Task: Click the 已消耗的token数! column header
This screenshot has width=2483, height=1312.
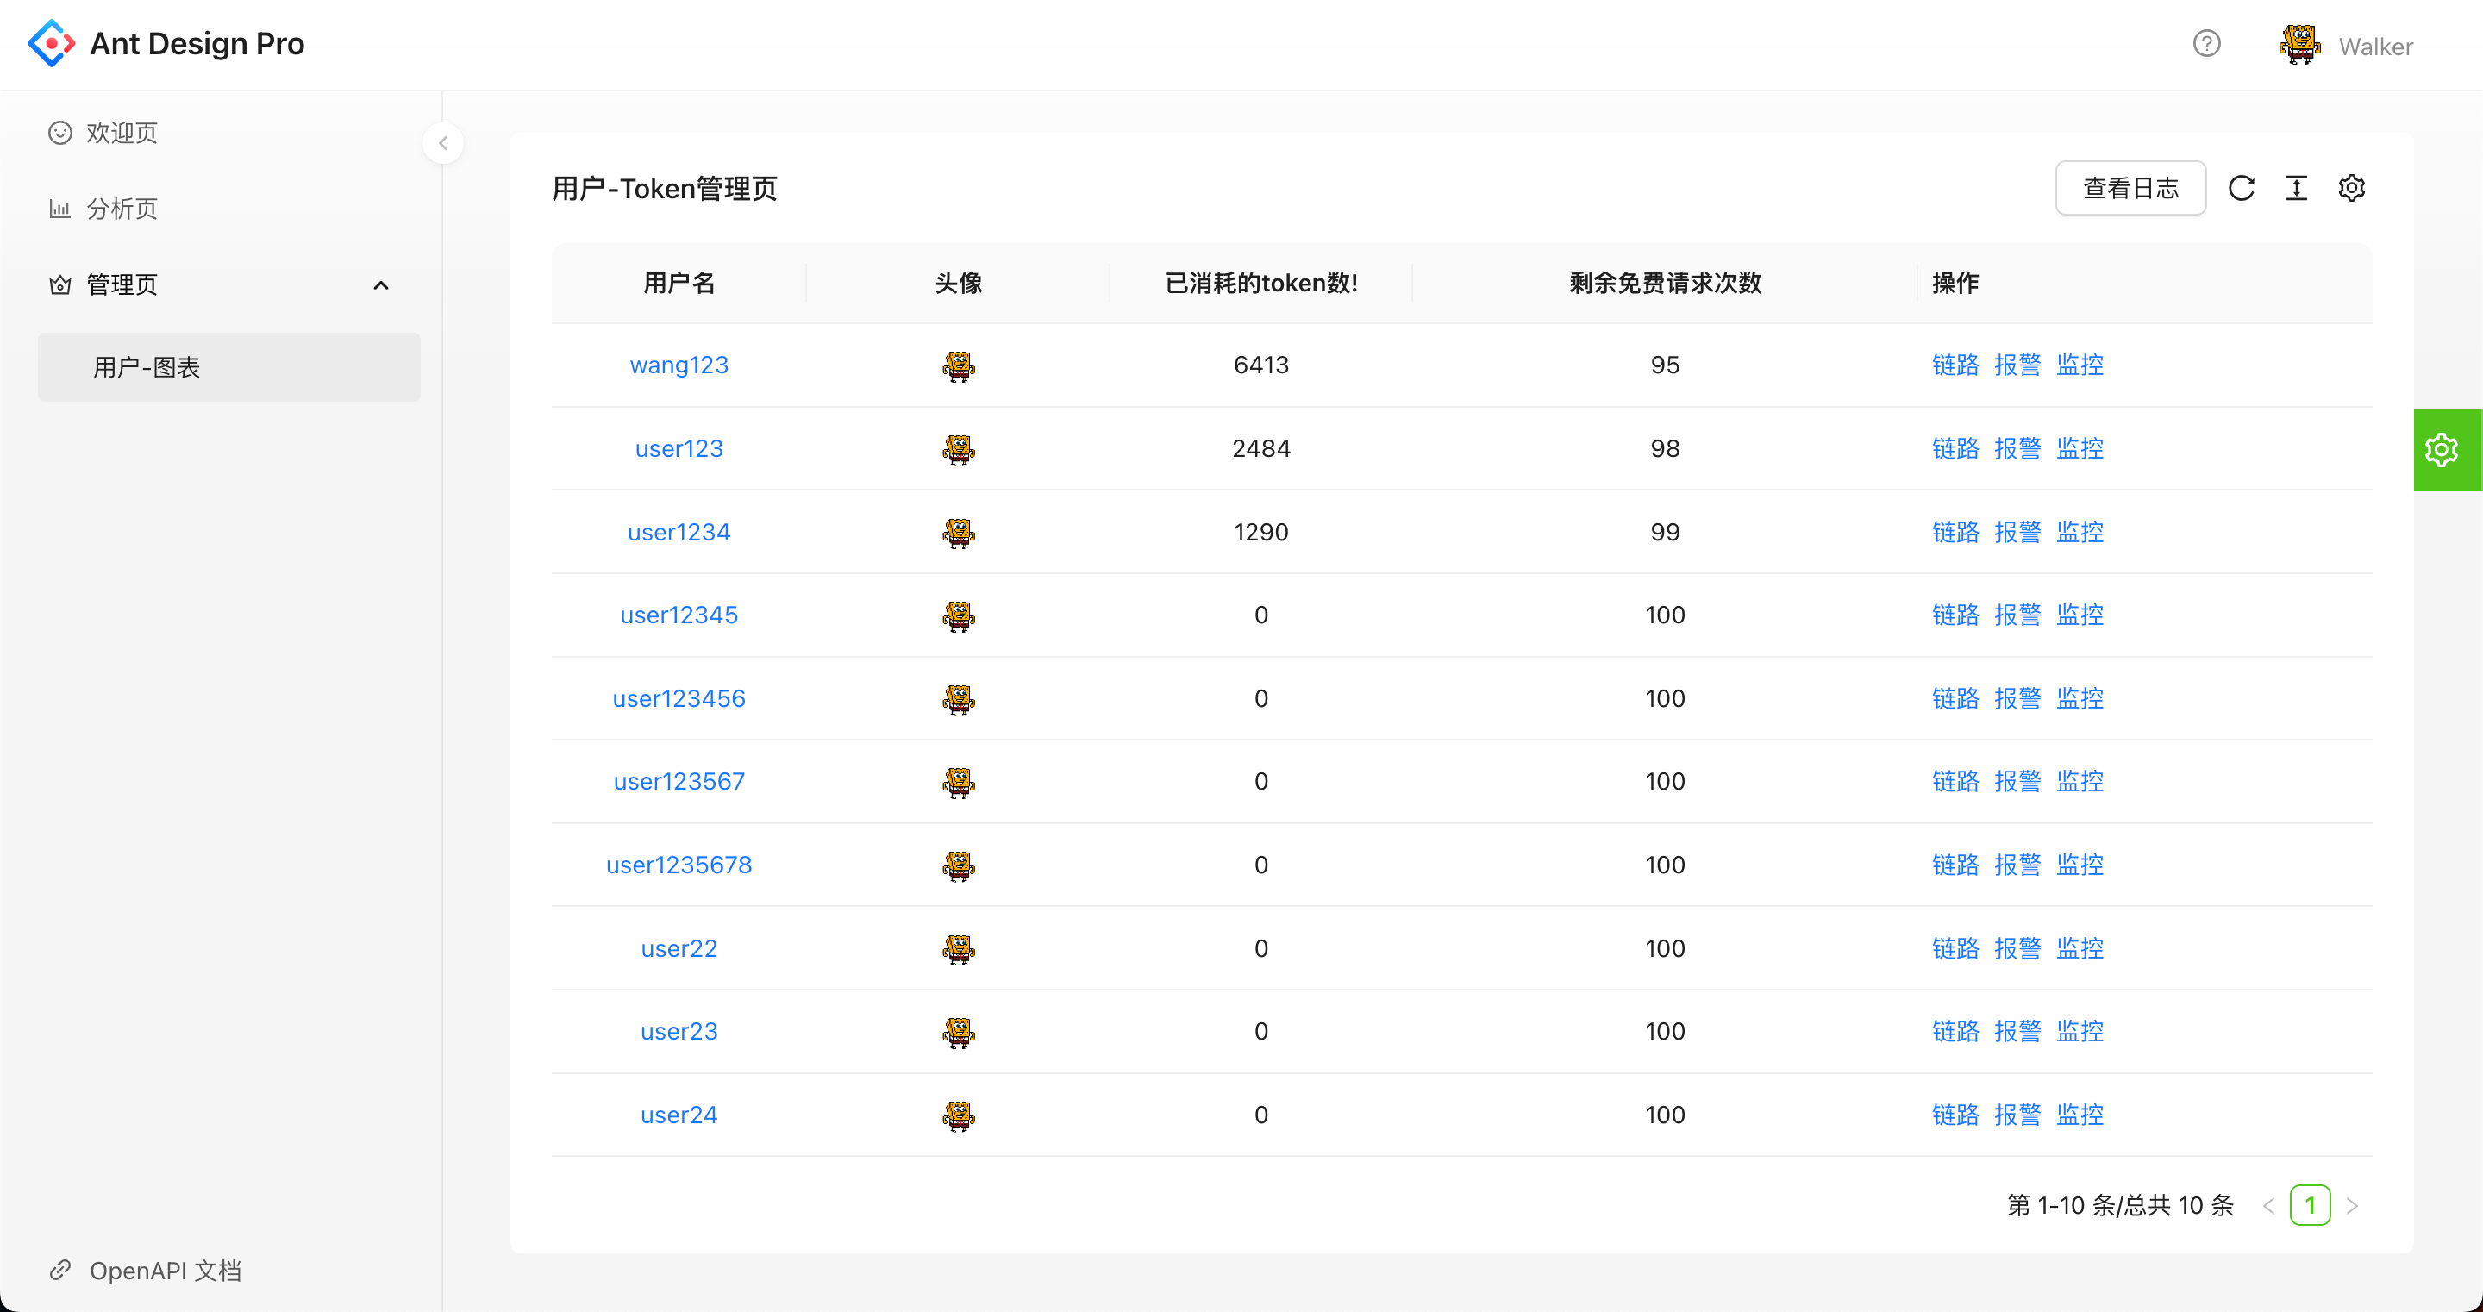Action: [x=1260, y=284]
